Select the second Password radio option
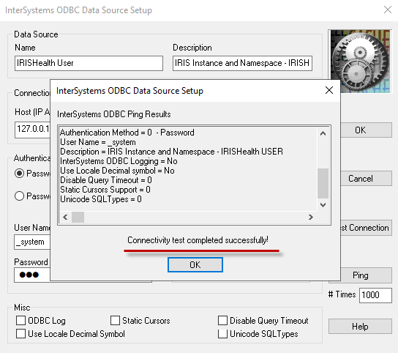Viewport: 398px width, 353px height. click(x=19, y=196)
